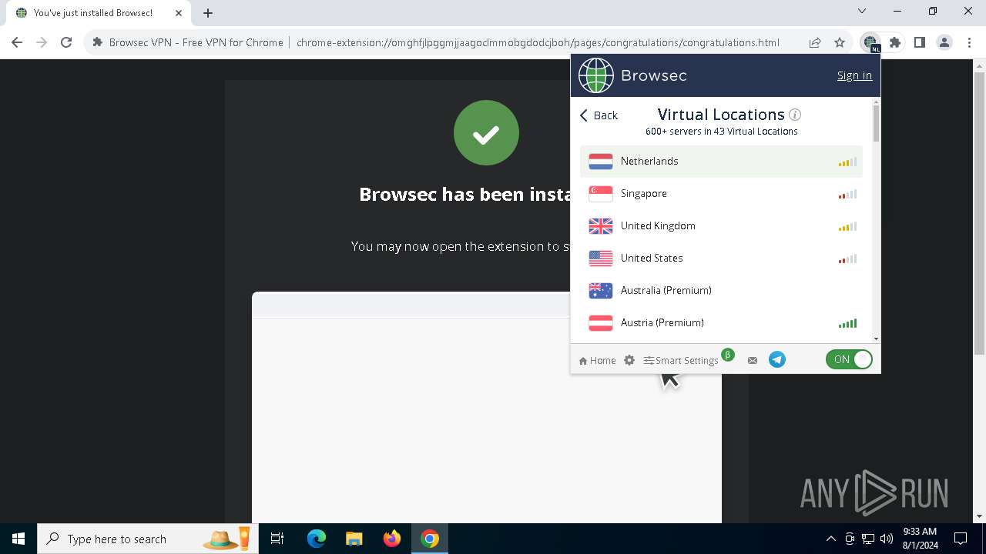Click the Australia (Premium) location name

[x=666, y=290]
